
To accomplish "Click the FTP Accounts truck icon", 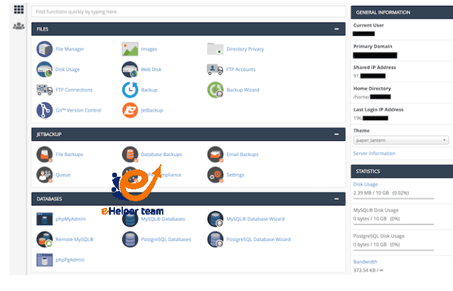I will click(x=215, y=69).
